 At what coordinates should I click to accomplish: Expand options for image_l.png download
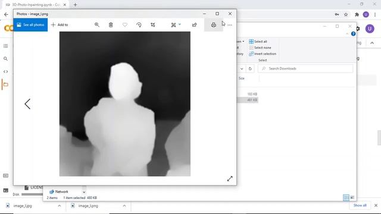(124, 206)
